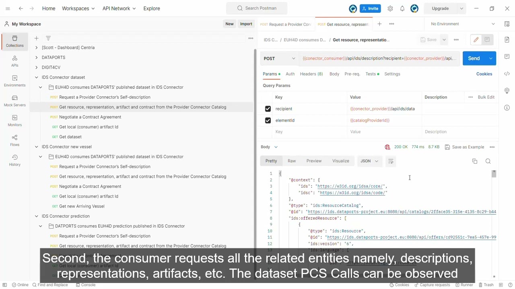Click the filter collections icon
The image size is (515, 289).
coord(48,38)
